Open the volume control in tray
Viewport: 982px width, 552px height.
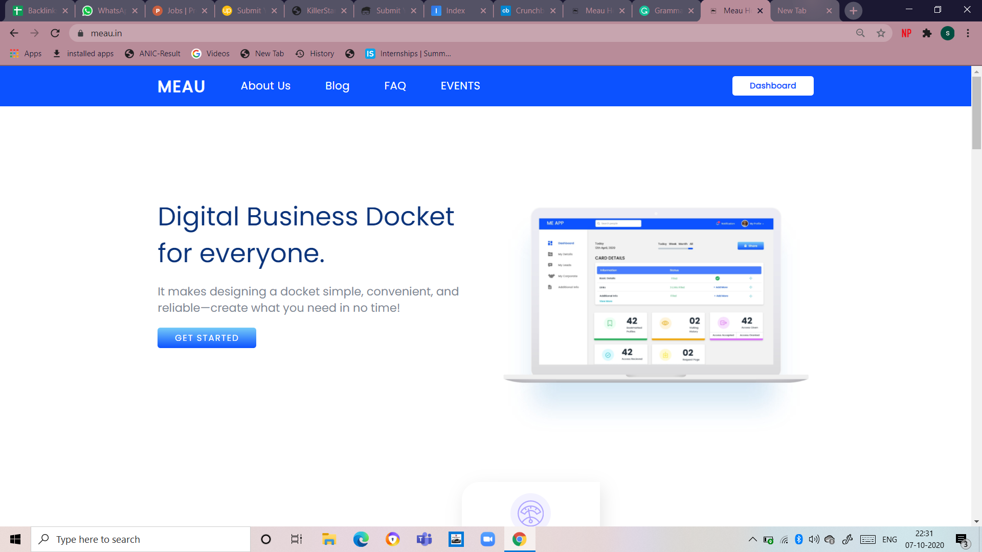pos(814,539)
